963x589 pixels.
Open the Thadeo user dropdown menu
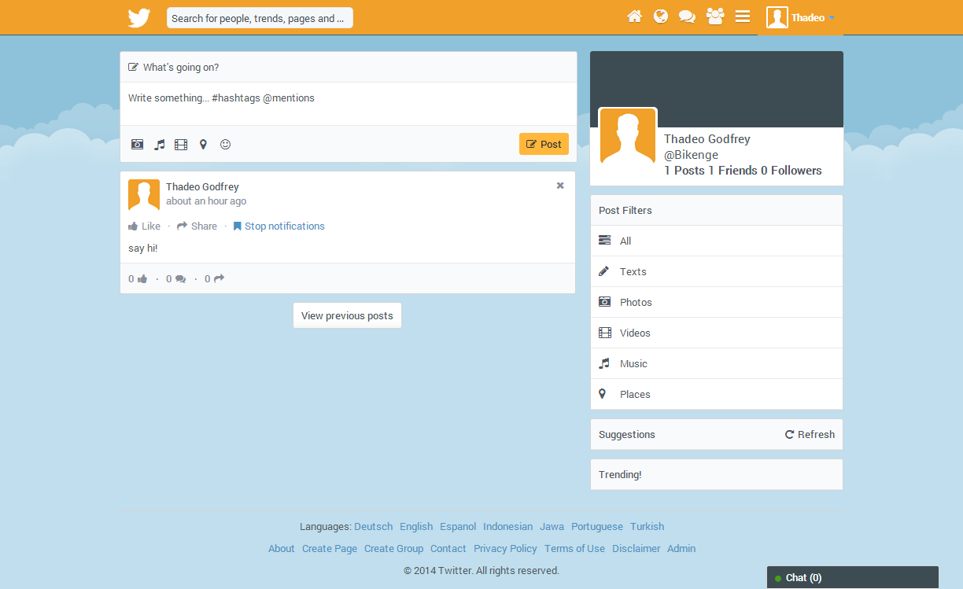pos(800,17)
